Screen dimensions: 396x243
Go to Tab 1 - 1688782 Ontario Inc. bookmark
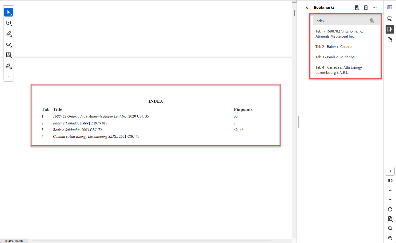click(339, 34)
